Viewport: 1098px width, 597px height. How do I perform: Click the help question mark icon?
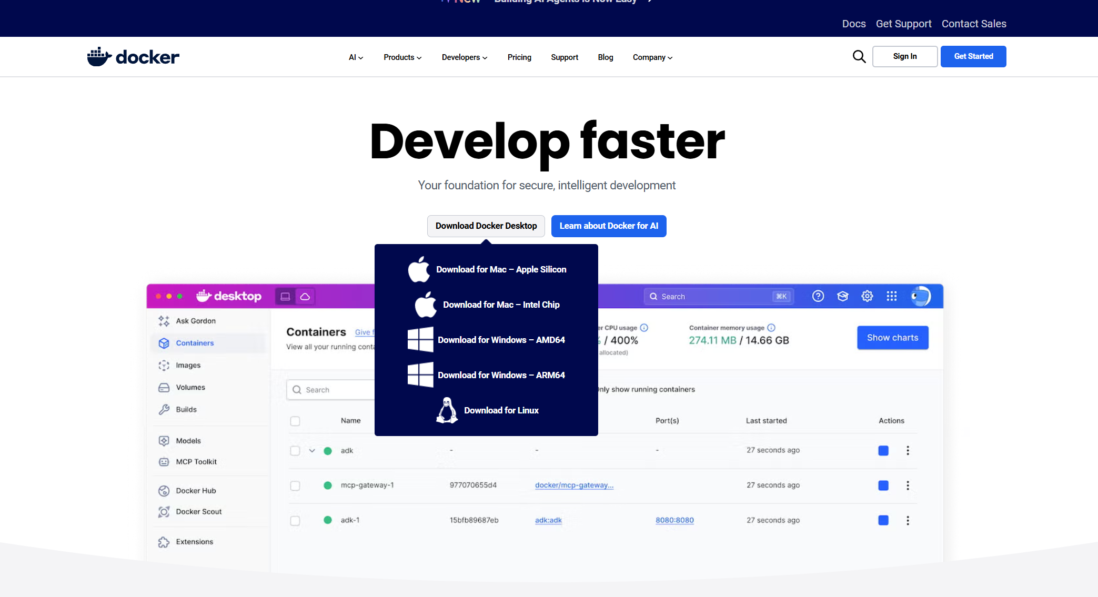(818, 296)
